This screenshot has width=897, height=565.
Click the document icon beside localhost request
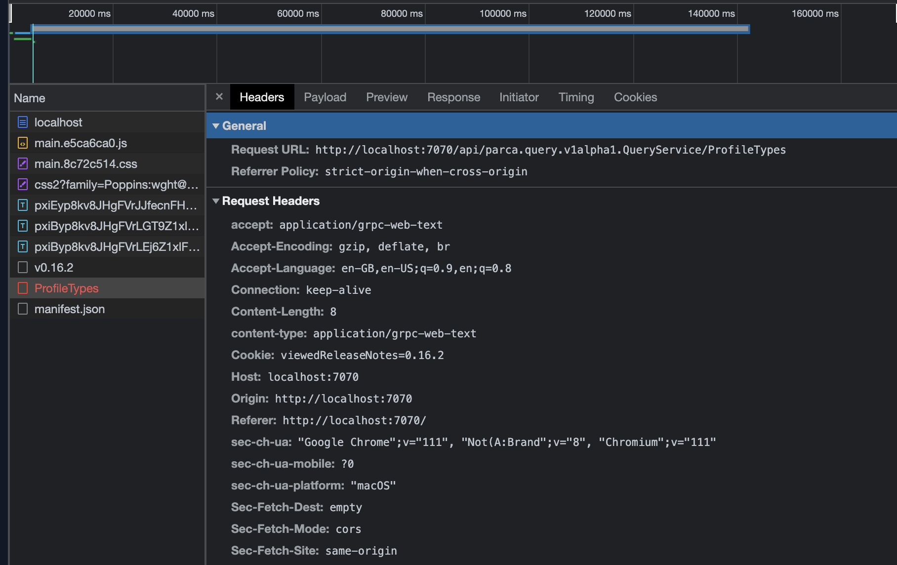(22, 122)
